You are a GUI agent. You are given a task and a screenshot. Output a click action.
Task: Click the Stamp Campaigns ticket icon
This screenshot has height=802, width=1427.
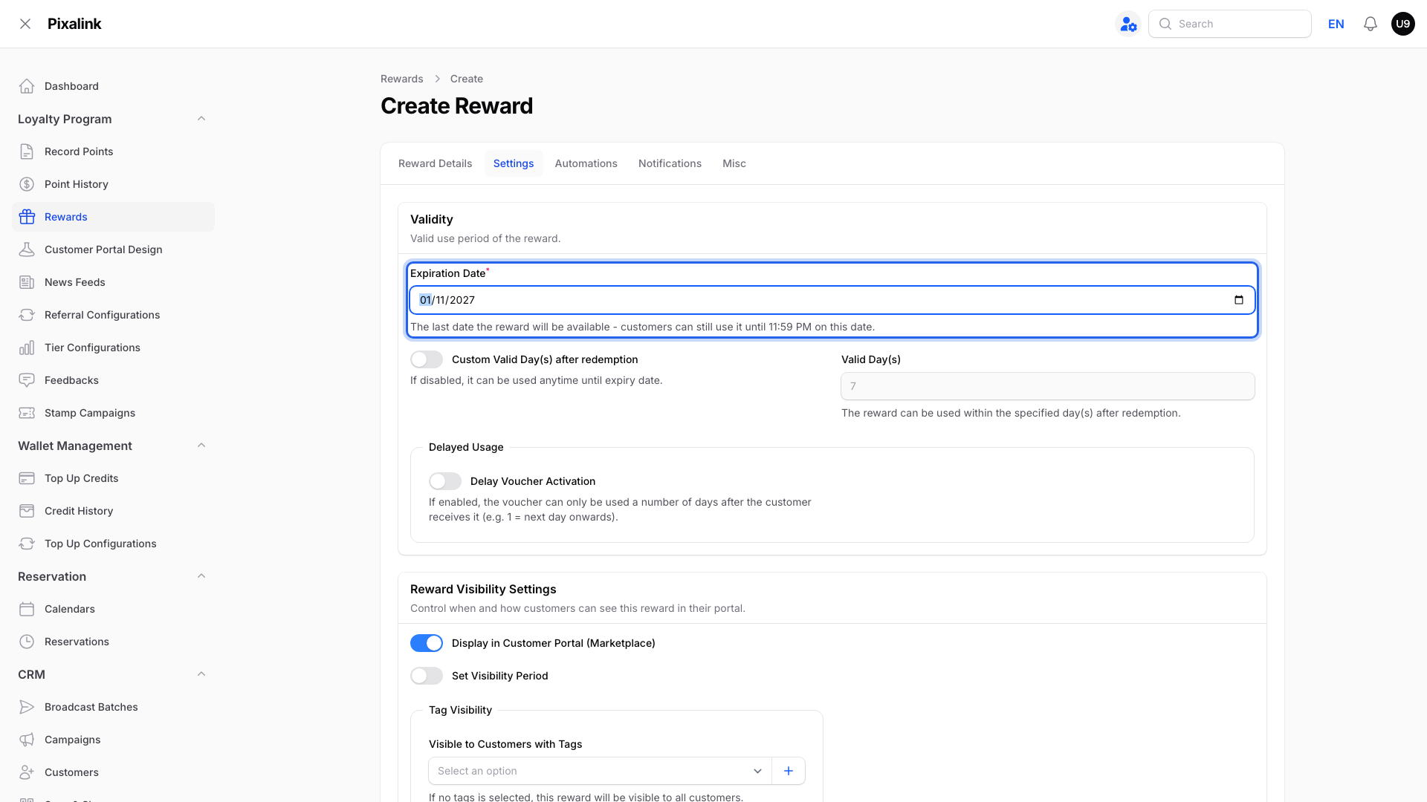point(27,413)
